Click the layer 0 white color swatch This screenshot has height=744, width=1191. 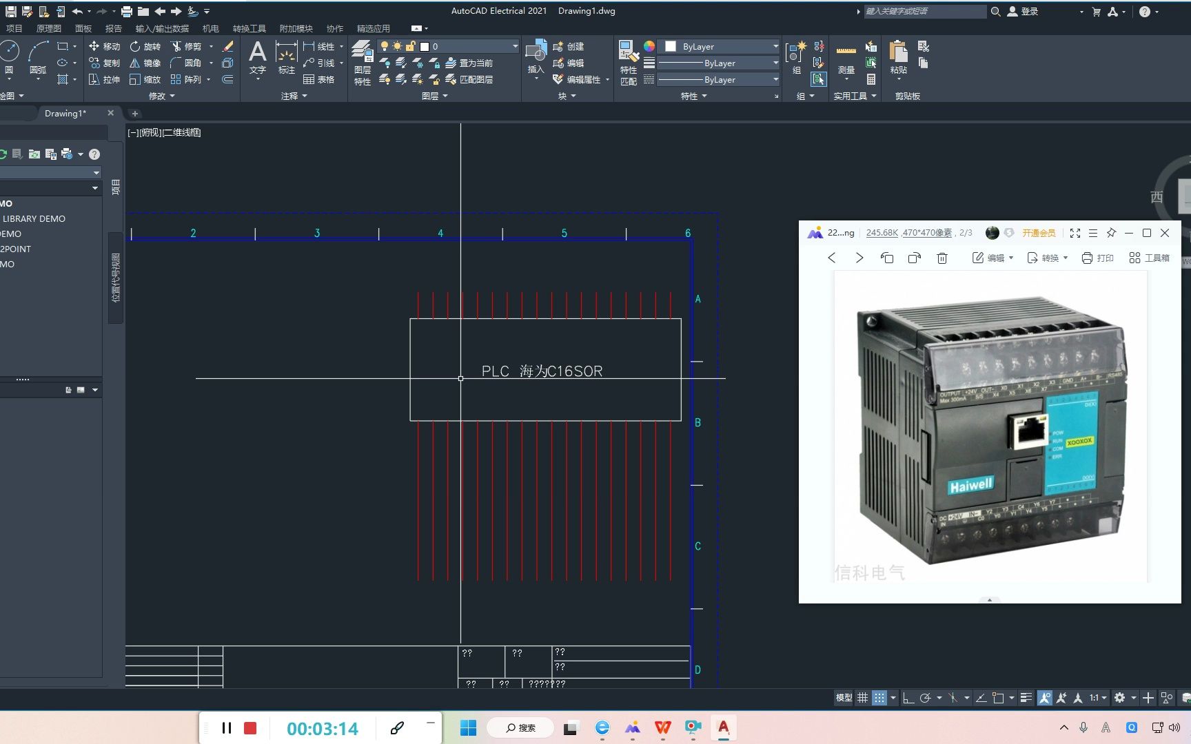click(x=425, y=46)
